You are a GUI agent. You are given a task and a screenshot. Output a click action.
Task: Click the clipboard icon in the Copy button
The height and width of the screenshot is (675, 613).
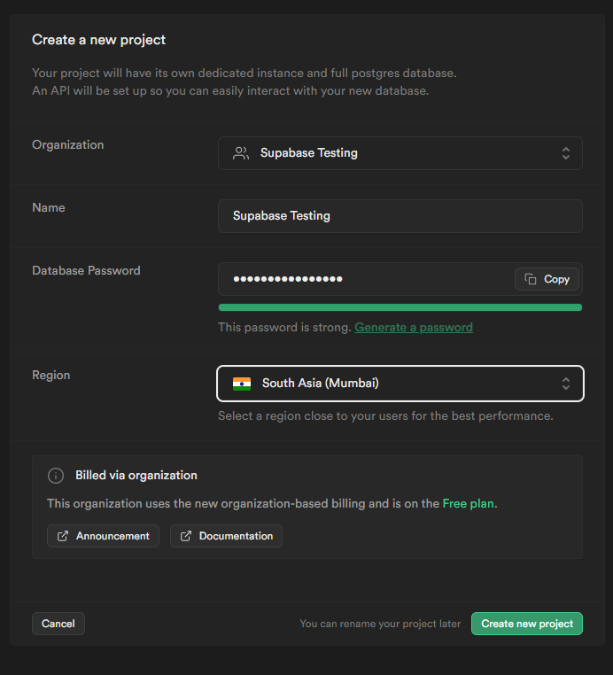(x=531, y=279)
